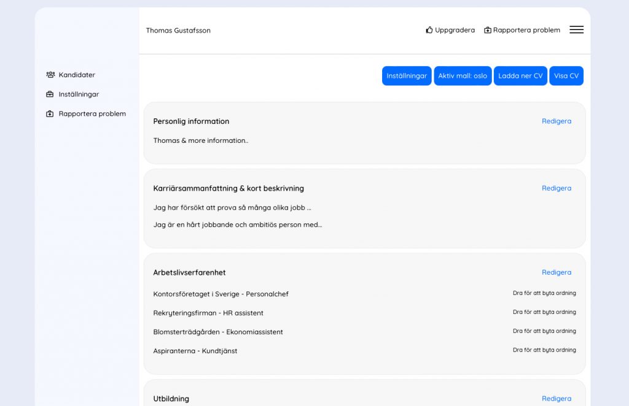Click the Visa CV button
The width and height of the screenshot is (629, 406).
point(566,76)
